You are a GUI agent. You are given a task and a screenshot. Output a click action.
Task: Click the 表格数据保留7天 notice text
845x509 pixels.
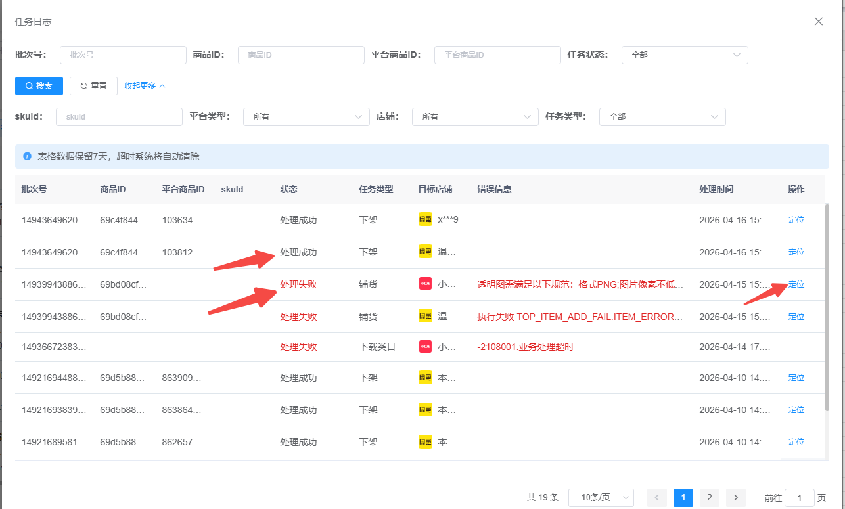[118, 156]
